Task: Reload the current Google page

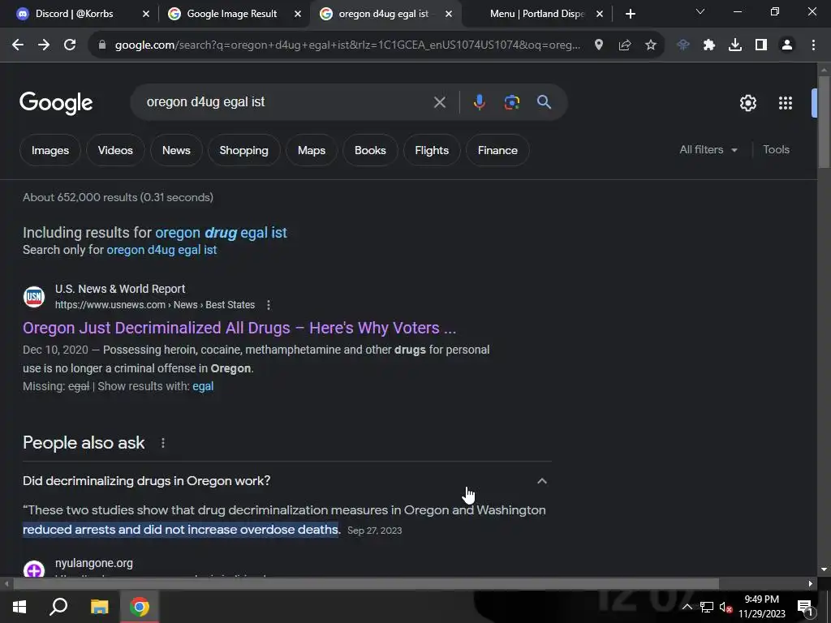Action: (x=70, y=45)
